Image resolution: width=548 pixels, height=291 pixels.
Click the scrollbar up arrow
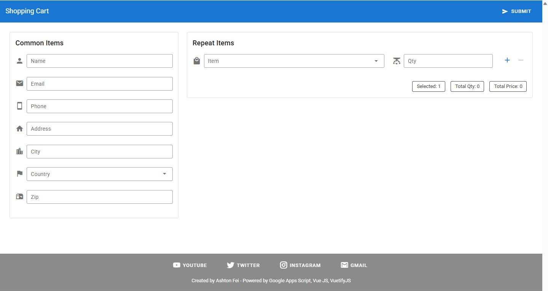tap(545, 3)
